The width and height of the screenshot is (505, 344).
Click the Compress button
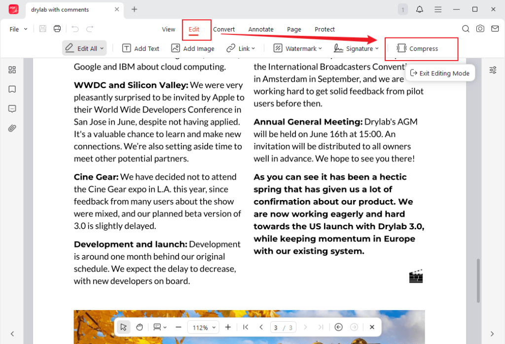point(419,48)
